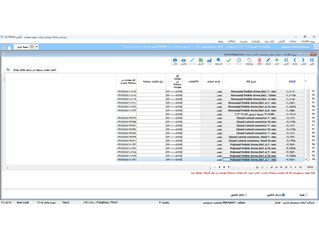Click the filter funnel icon in grid navigator
The height and width of the screenshot is (239, 319).
[x=229, y=167]
